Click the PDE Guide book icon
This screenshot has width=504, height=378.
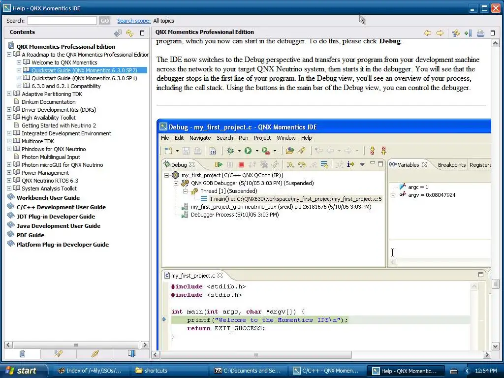pos(11,234)
